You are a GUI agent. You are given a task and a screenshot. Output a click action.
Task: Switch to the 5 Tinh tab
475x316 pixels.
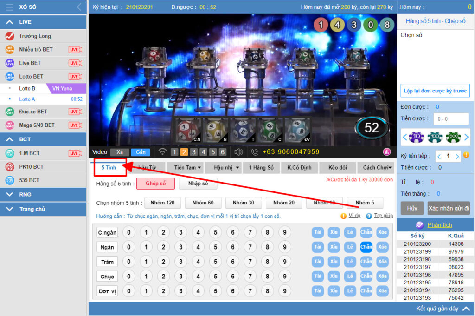point(109,167)
